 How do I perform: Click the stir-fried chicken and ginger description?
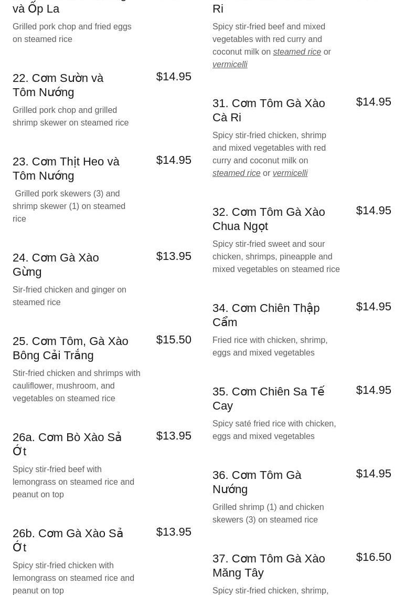[69, 296]
